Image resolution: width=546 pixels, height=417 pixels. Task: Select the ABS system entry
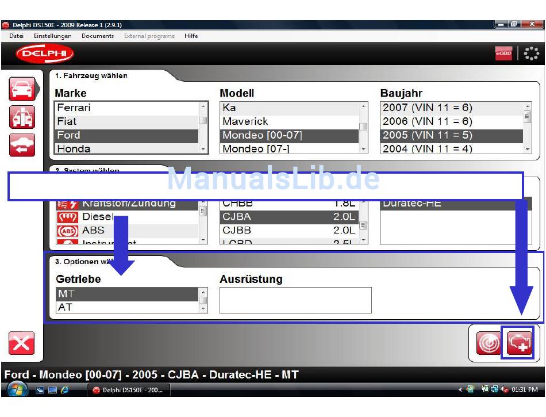(x=128, y=231)
